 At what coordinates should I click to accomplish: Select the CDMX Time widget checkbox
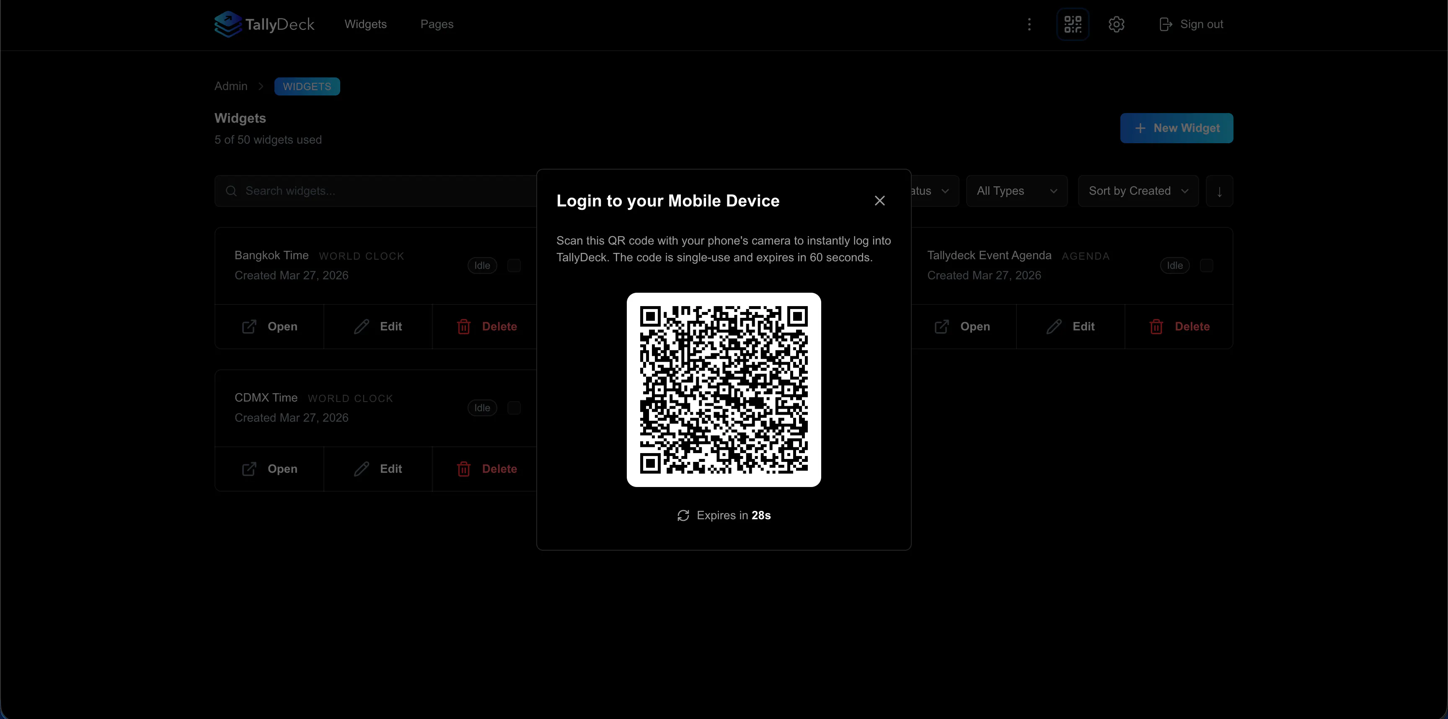tap(514, 408)
